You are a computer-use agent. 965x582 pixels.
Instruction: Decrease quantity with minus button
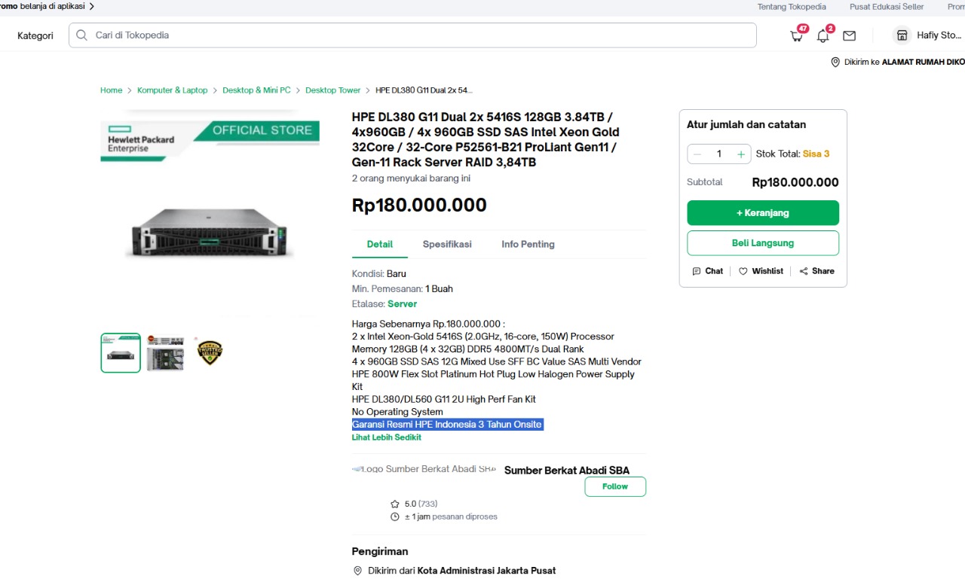click(697, 154)
